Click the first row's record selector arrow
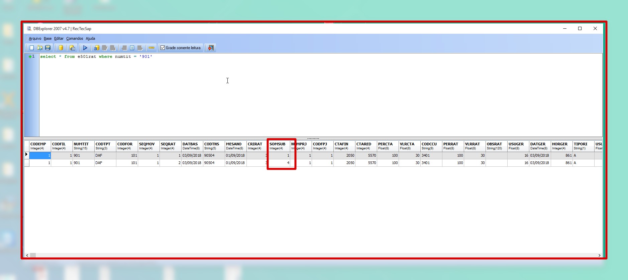This screenshot has width=628, height=280. coord(26,155)
